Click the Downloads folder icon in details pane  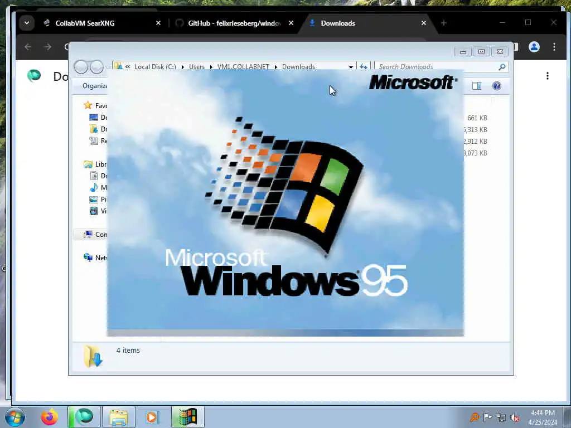(x=93, y=356)
